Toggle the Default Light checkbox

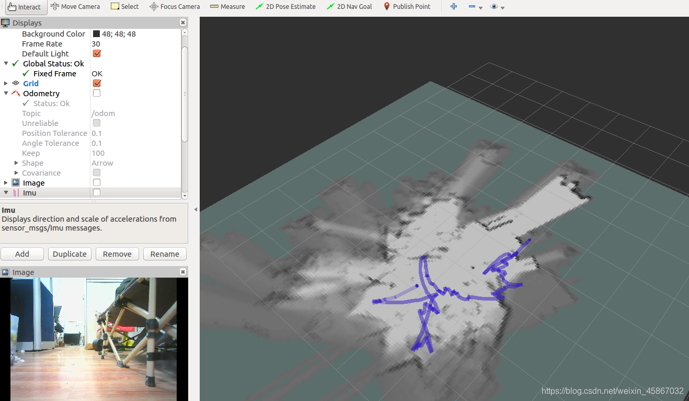[x=97, y=53]
